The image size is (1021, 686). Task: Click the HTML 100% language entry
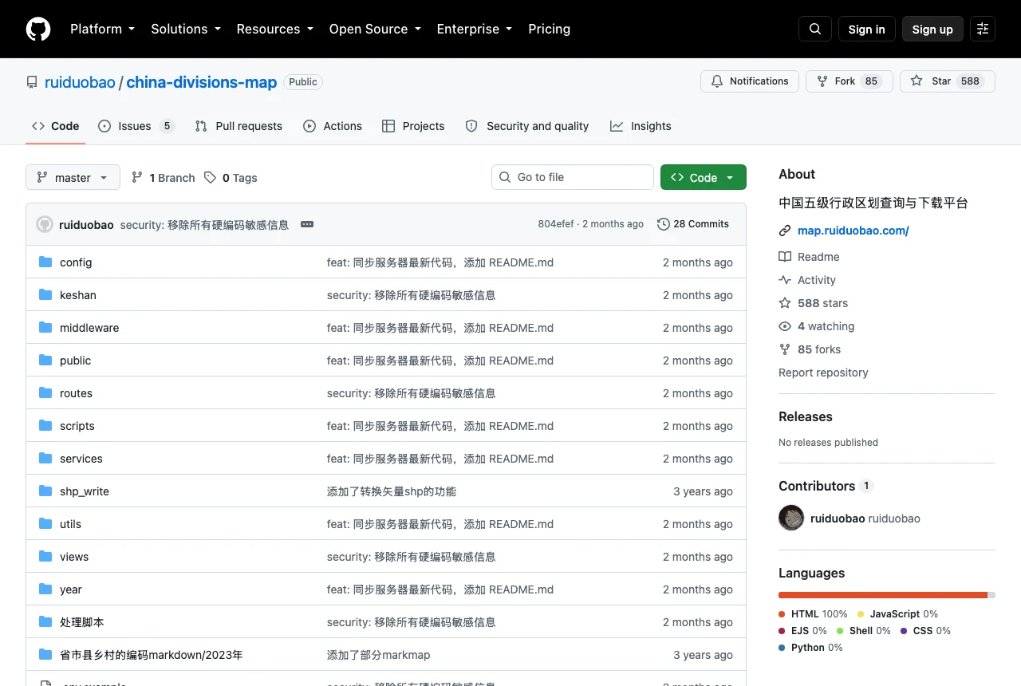click(814, 614)
